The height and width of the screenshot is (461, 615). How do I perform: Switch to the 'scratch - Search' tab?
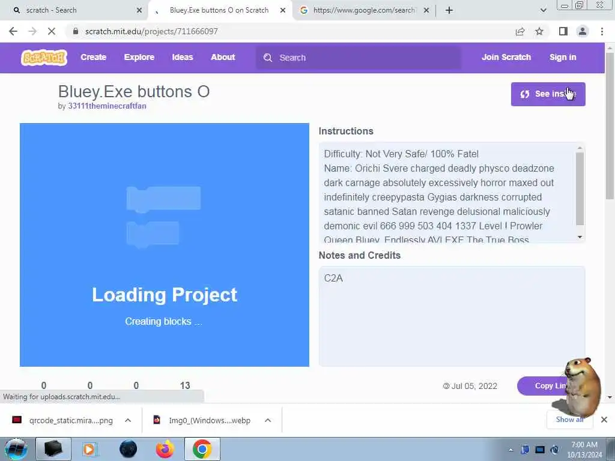click(x=74, y=10)
